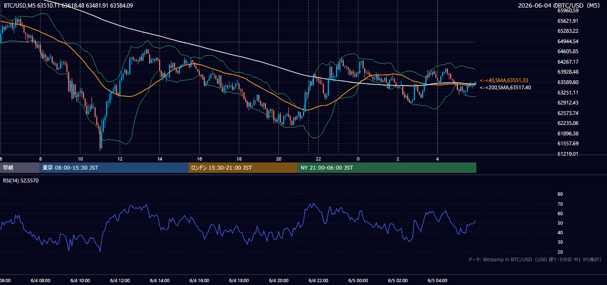Click price axis label 65283.22
The height and width of the screenshot is (285, 607).
click(x=568, y=31)
